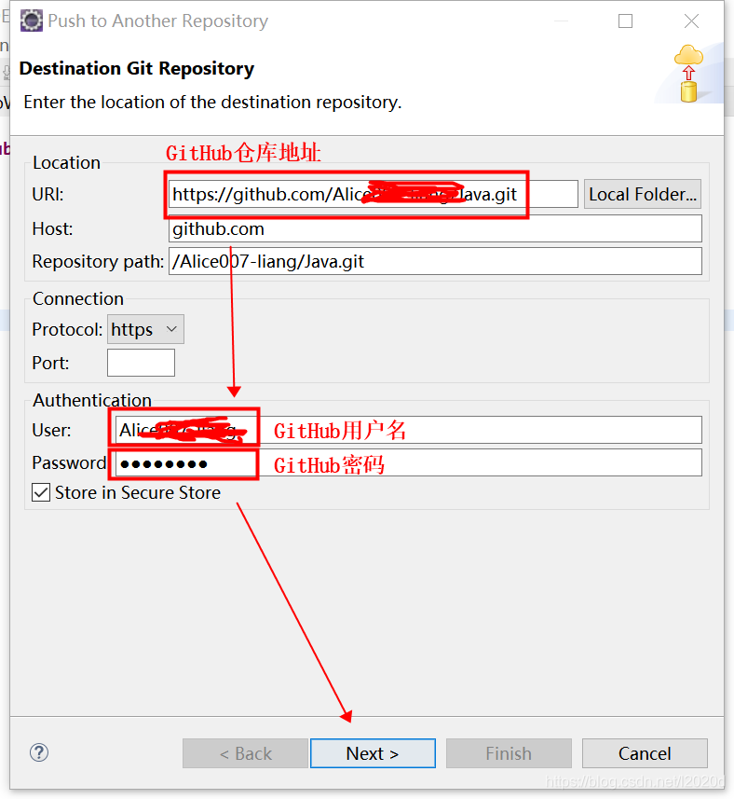This screenshot has width=734, height=799.
Task: Open the help question mark icon
Action: click(x=39, y=752)
